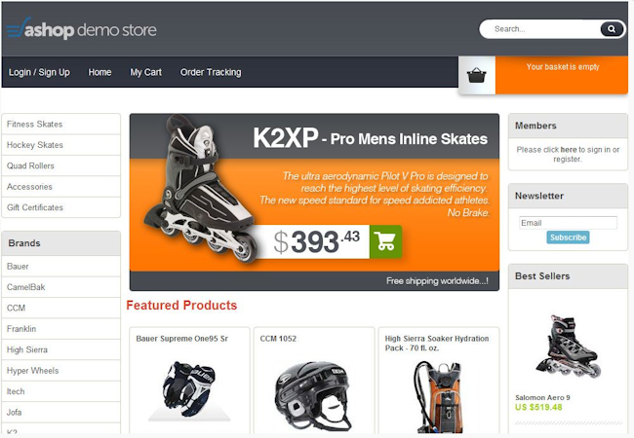
Task: Open Order Tracking page
Action: 211,72
